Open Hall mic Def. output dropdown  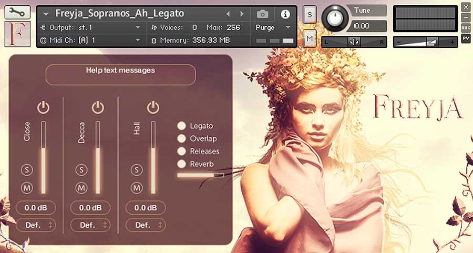[146, 225]
